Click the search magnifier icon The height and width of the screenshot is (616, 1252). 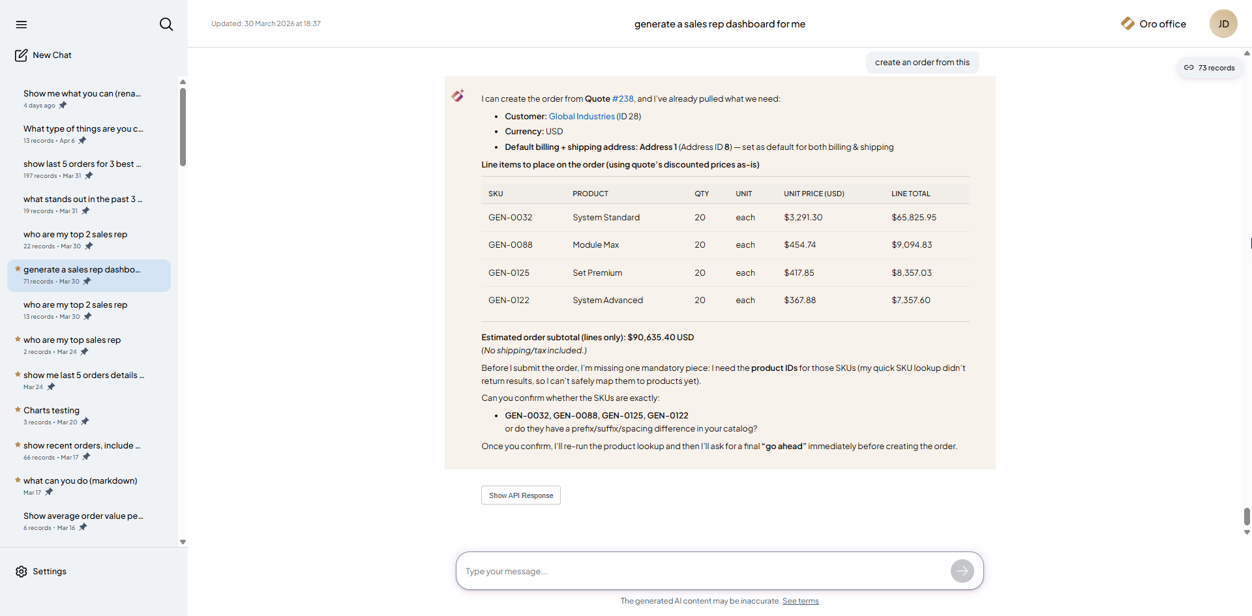point(166,24)
